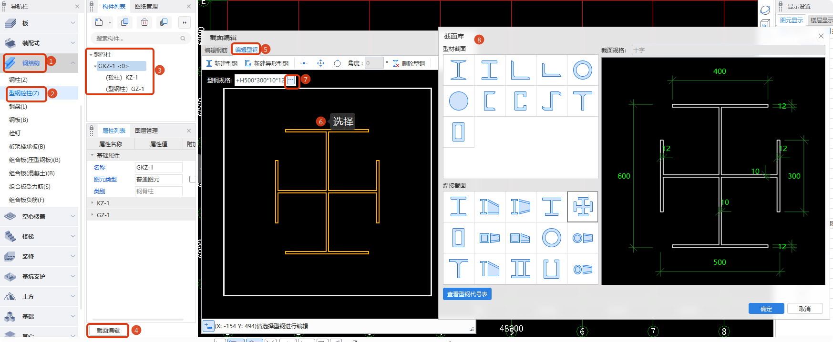The image size is (833, 342).
Task: Collapse the 钢骨柱 tree node
Action: [91, 55]
